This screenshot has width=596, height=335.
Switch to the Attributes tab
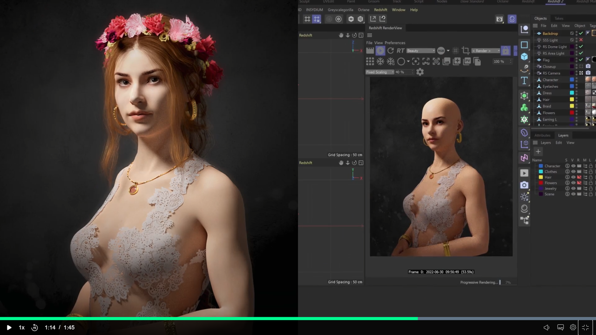coord(542,135)
